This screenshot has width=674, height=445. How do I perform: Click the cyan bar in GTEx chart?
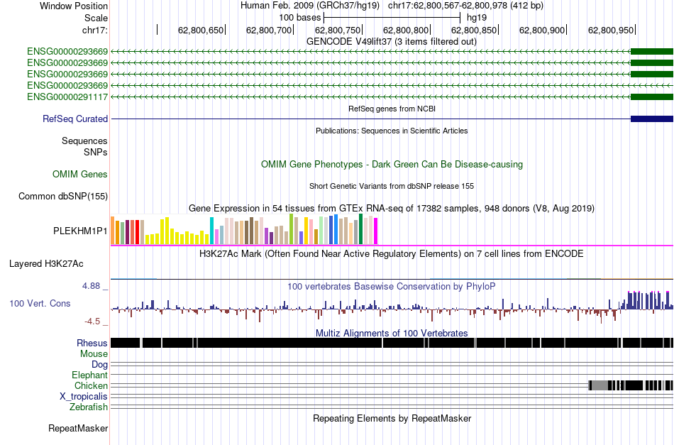(212, 231)
